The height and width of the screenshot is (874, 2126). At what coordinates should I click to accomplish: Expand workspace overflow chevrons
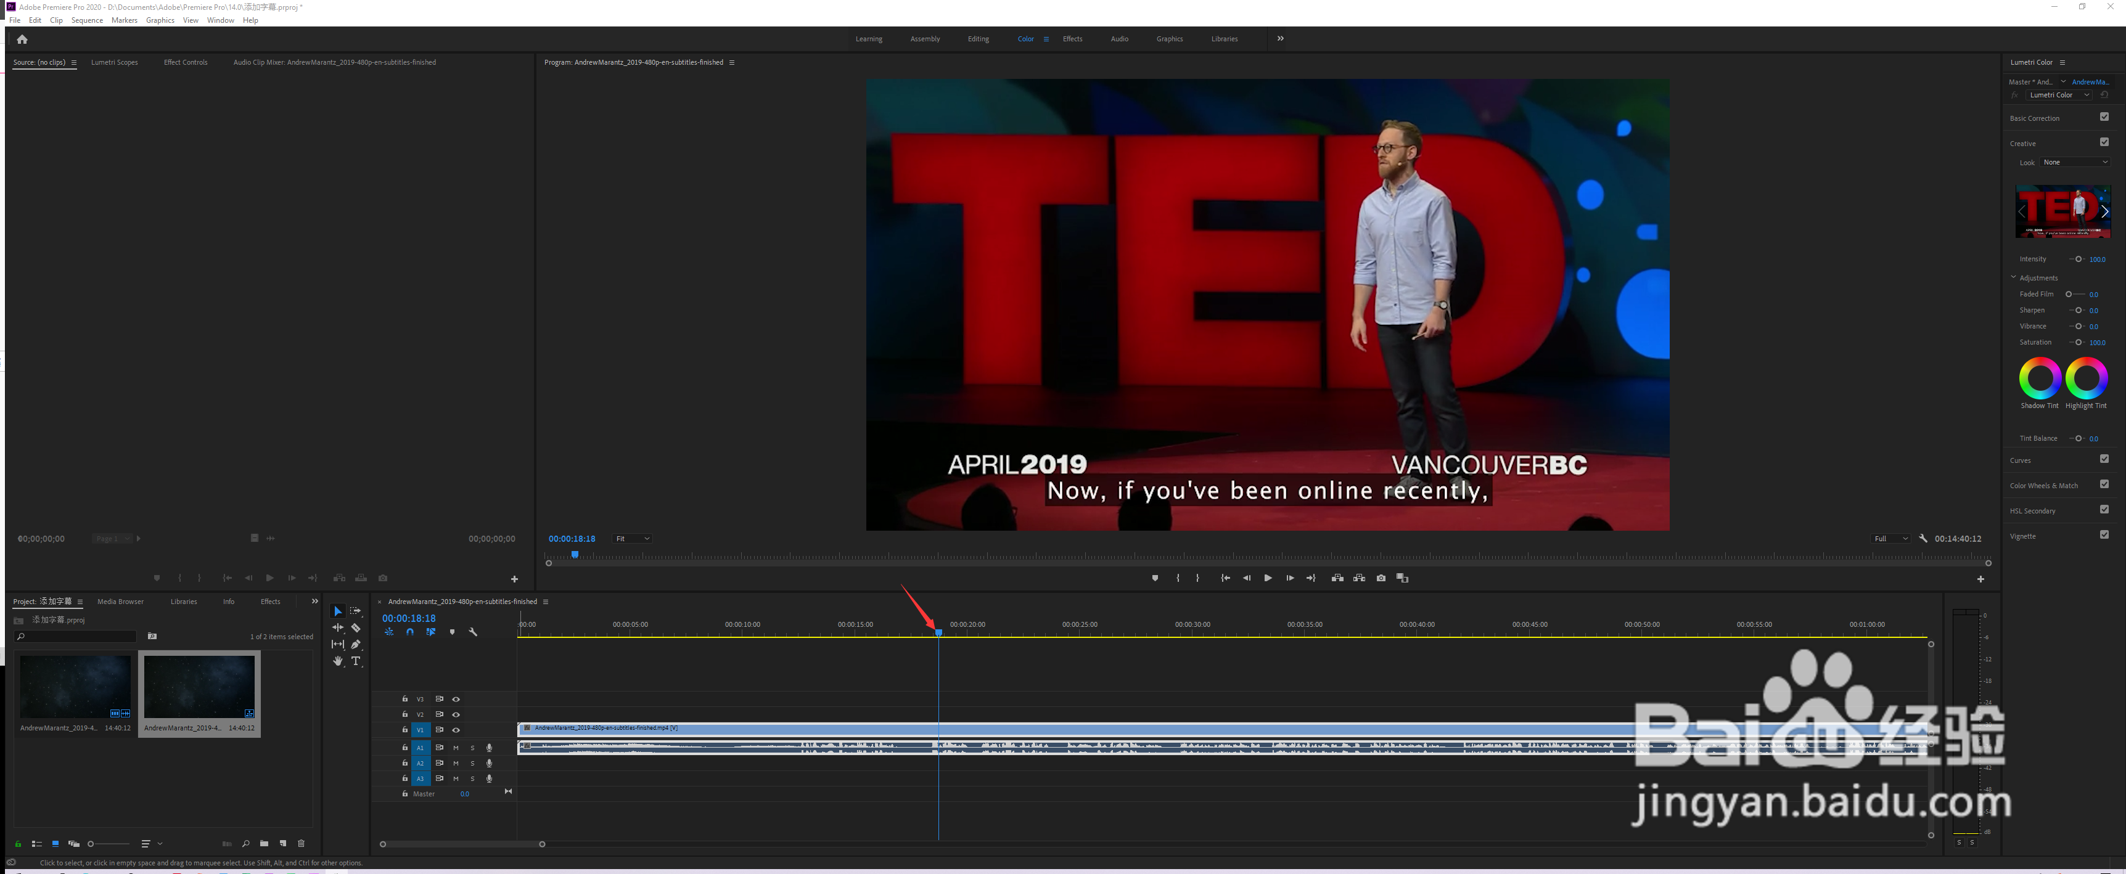point(1280,39)
